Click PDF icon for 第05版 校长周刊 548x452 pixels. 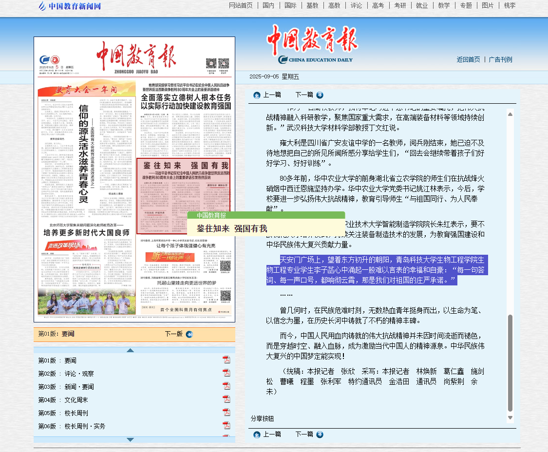click(x=227, y=413)
